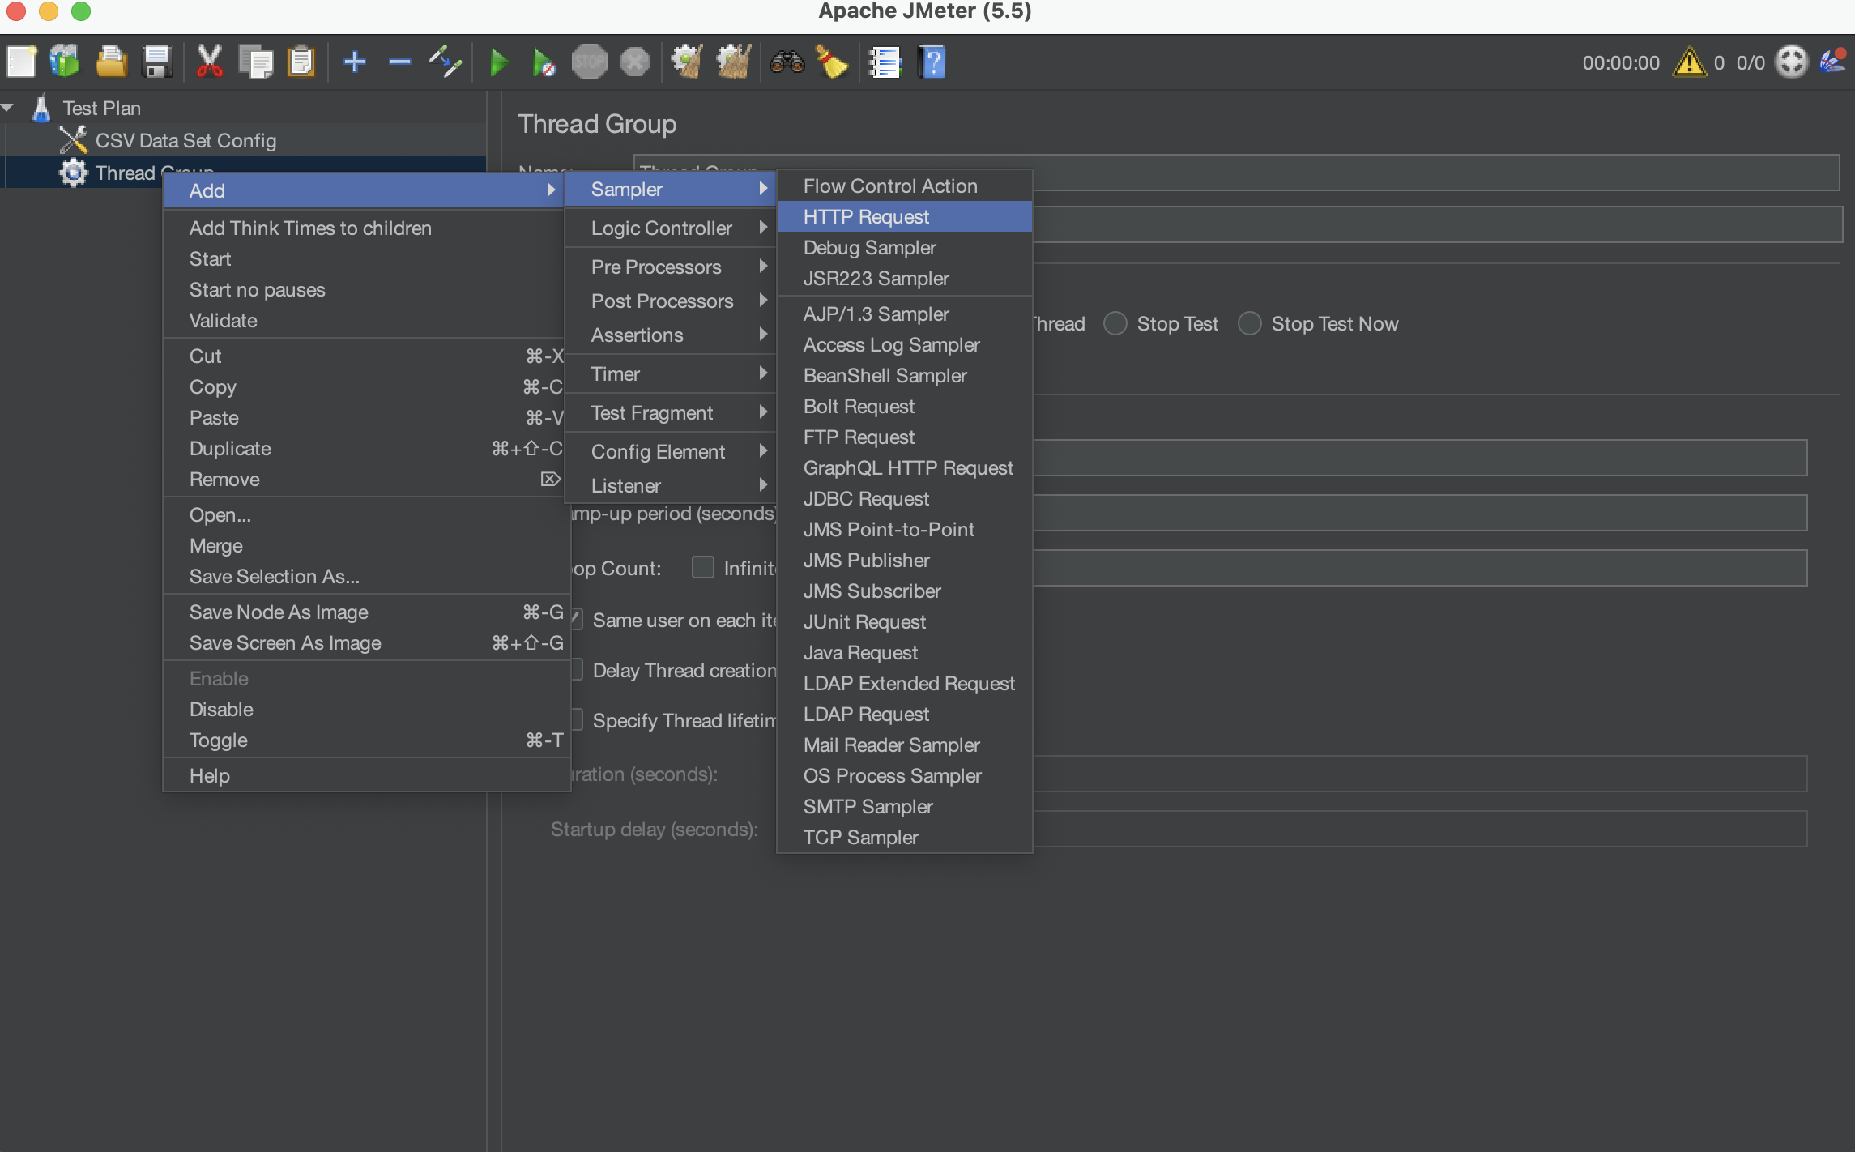1855x1152 pixels.
Task: Click the Expand all plus icon
Action: [x=355, y=62]
